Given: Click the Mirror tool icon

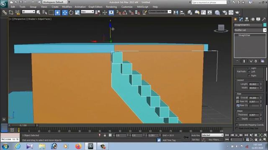Looking at the screenshot, I should pos(176,12).
